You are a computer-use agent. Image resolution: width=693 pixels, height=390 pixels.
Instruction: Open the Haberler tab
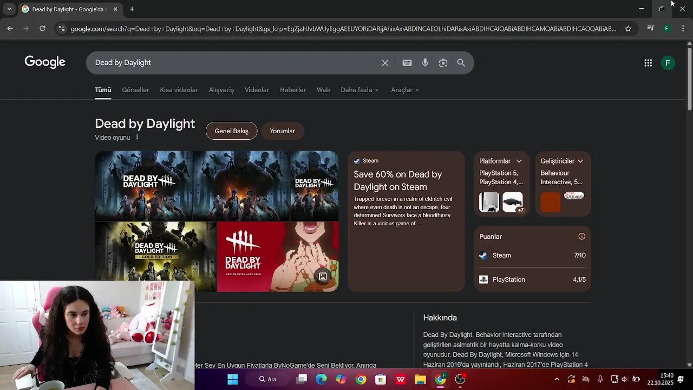click(293, 90)
